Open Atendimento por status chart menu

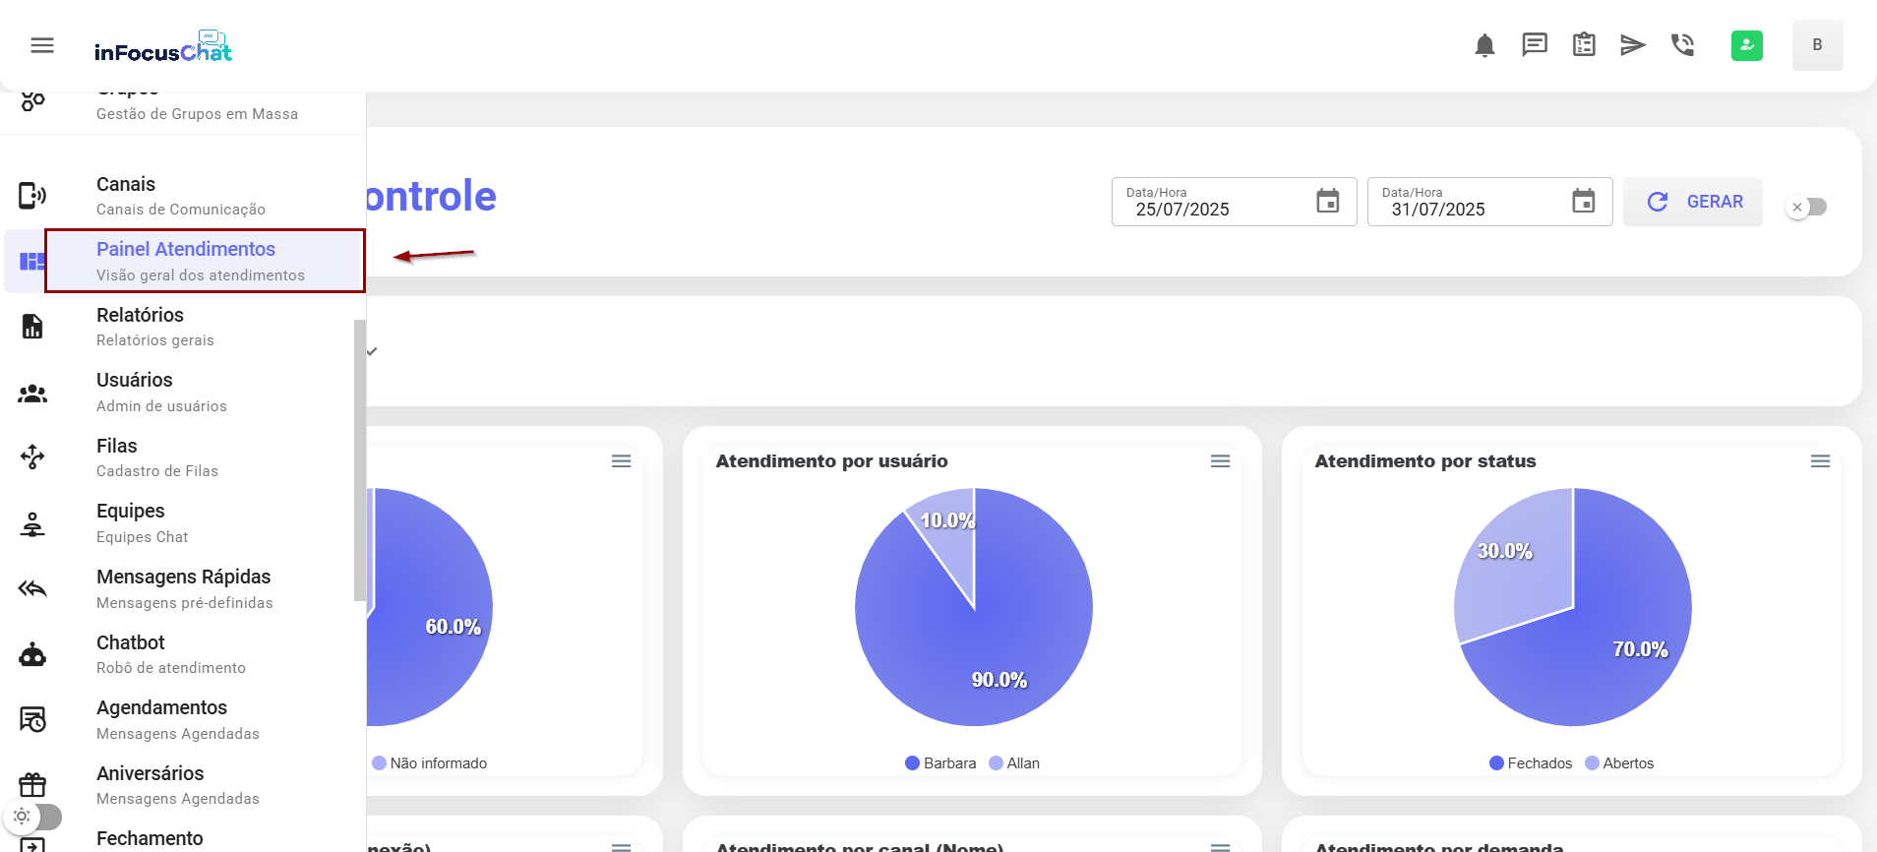click(1820, 461)
